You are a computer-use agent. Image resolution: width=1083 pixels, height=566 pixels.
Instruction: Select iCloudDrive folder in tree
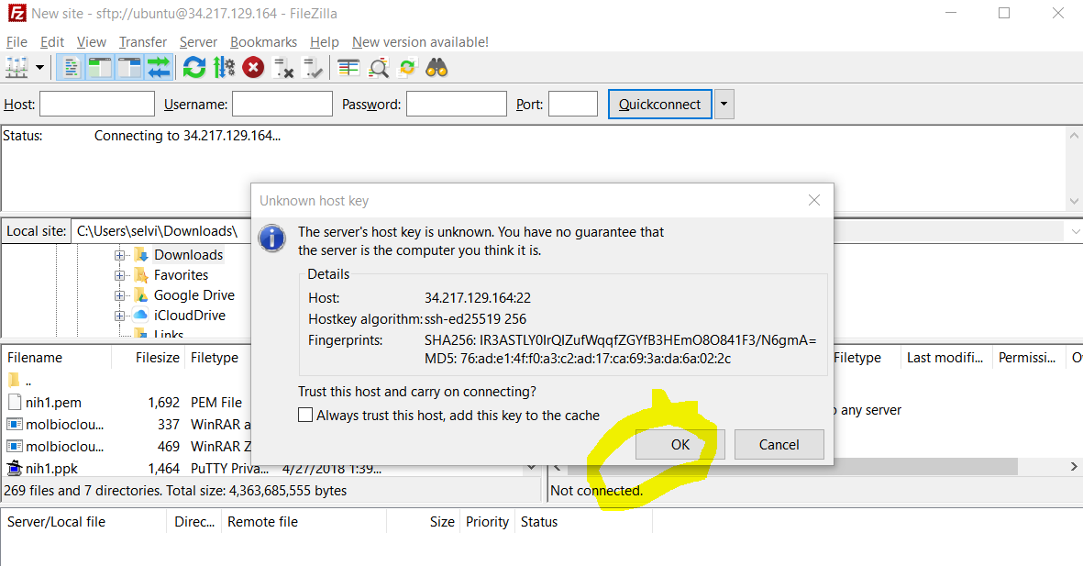[189, 316]
